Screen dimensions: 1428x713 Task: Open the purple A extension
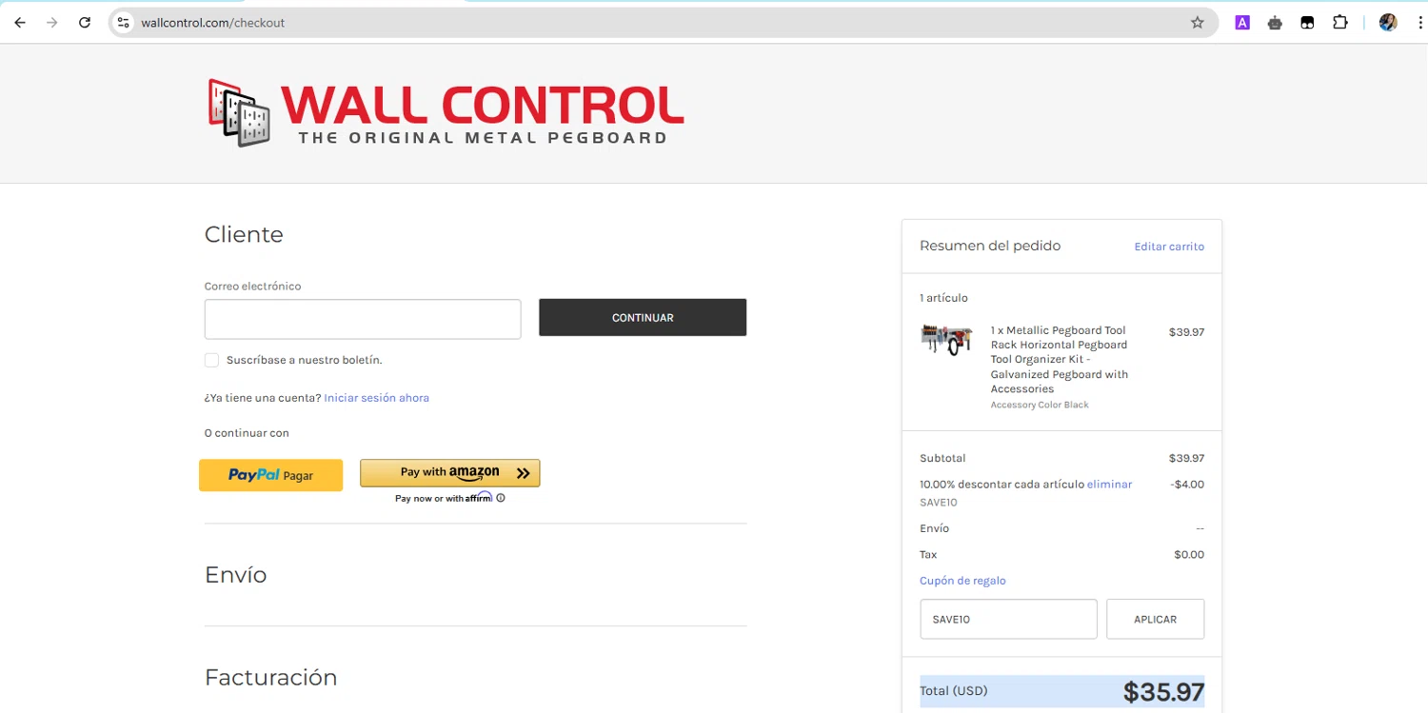(1242, 22)
